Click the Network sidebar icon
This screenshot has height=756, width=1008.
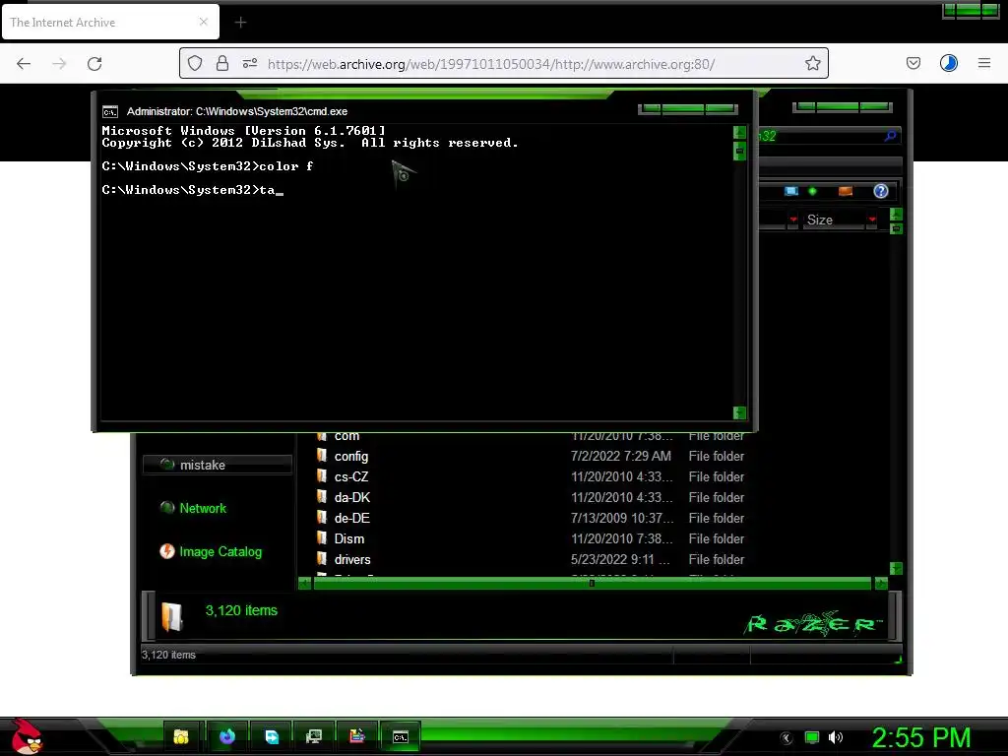[x=167, y=508]
